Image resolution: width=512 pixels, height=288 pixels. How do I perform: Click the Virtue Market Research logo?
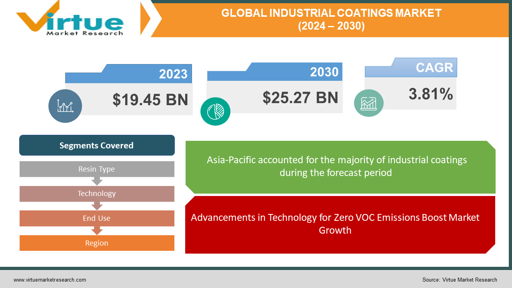[x=69, y=19]
